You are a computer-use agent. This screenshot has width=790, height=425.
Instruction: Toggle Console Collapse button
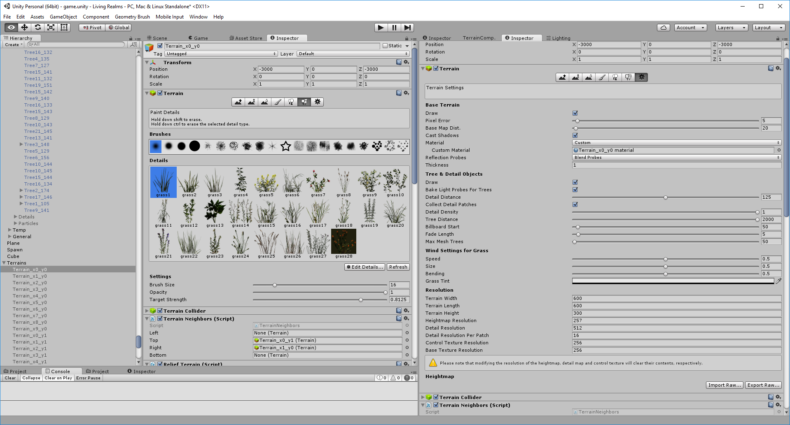click(x=31, y=378)
